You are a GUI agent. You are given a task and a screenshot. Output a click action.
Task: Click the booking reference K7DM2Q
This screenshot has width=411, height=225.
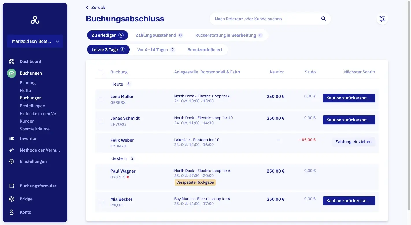(118, 146)
